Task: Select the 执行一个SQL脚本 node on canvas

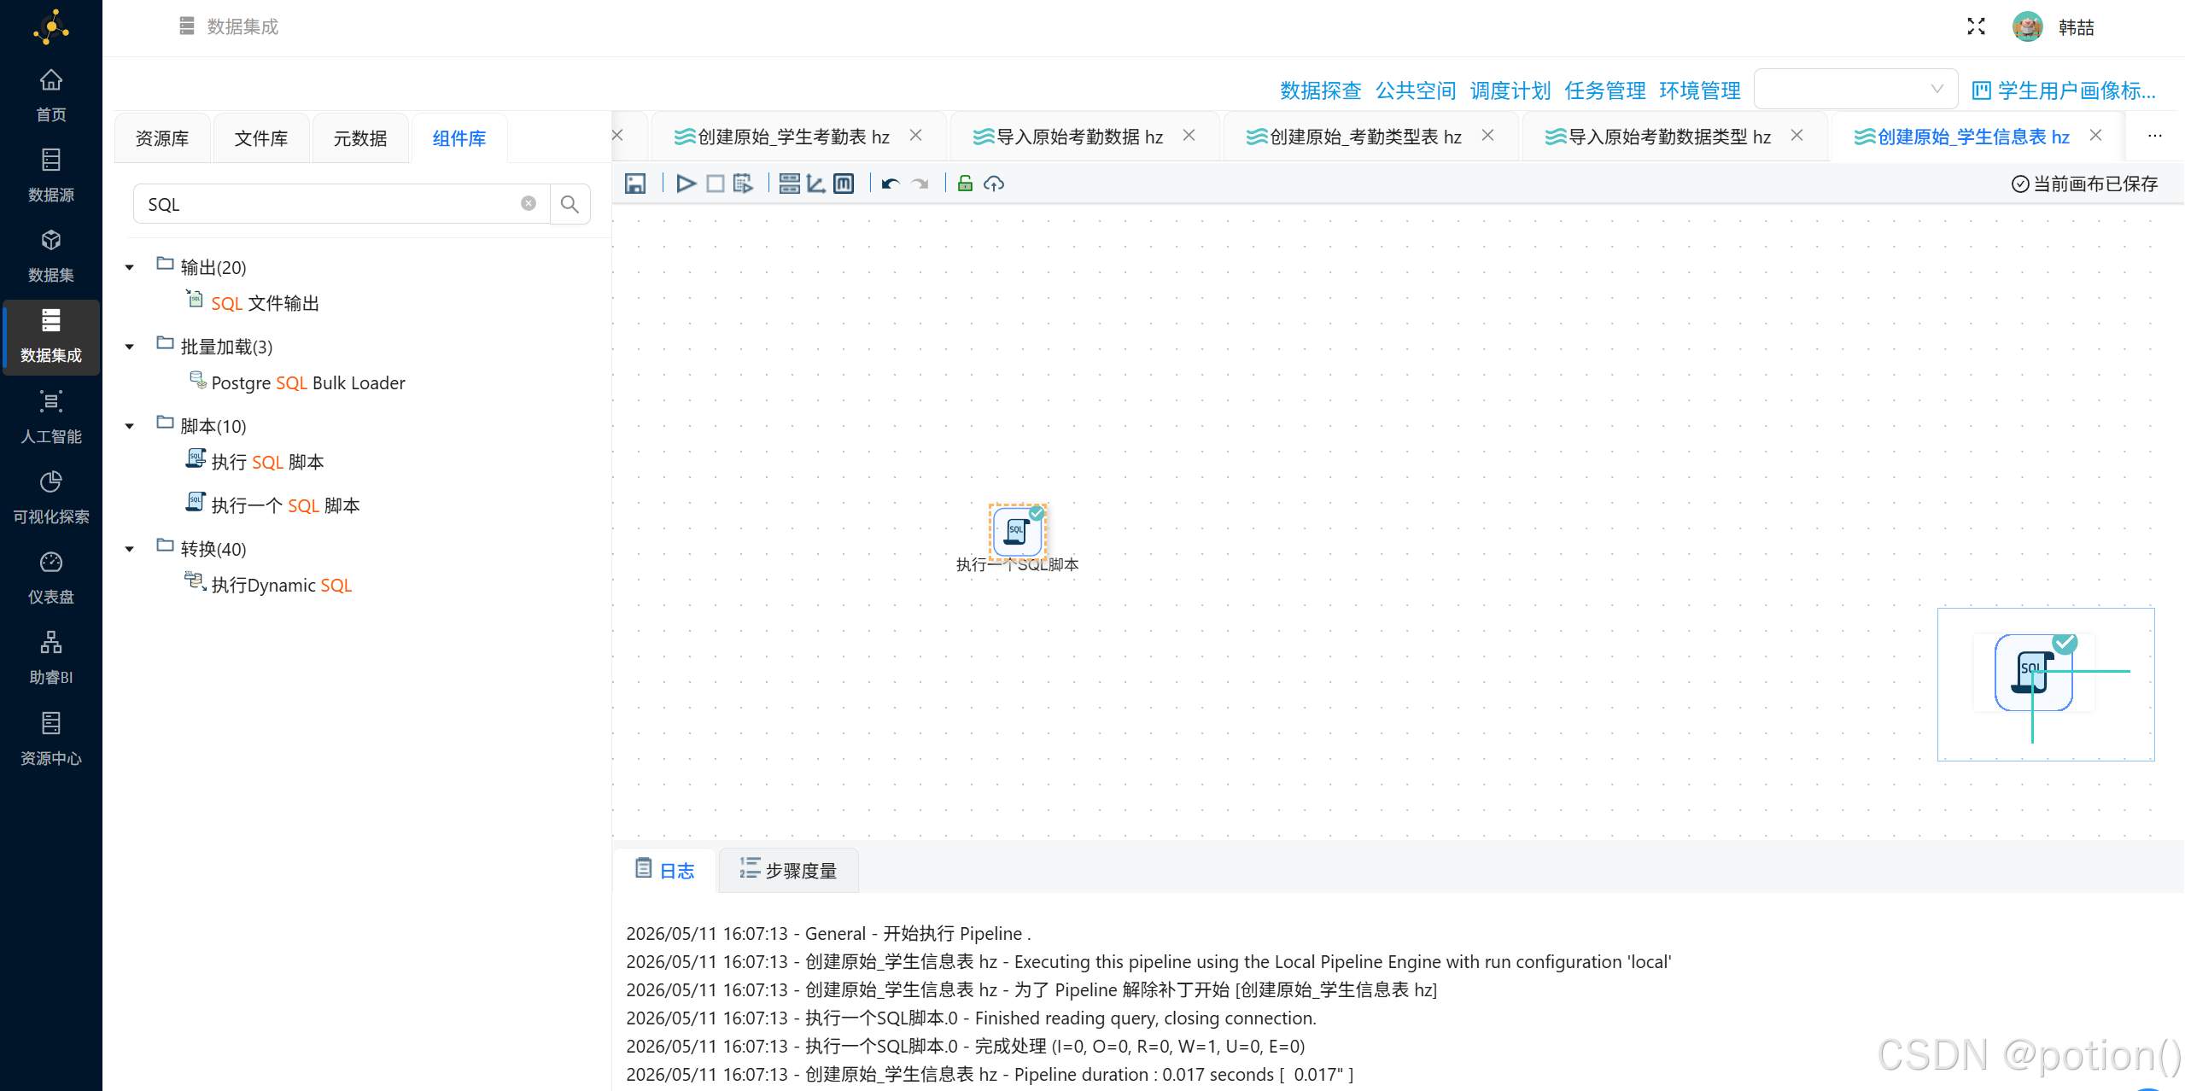Action: [x=1018, y=532]
